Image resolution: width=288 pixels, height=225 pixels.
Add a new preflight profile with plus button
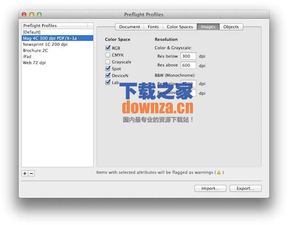pyautogui.click(x=25, y=173)
